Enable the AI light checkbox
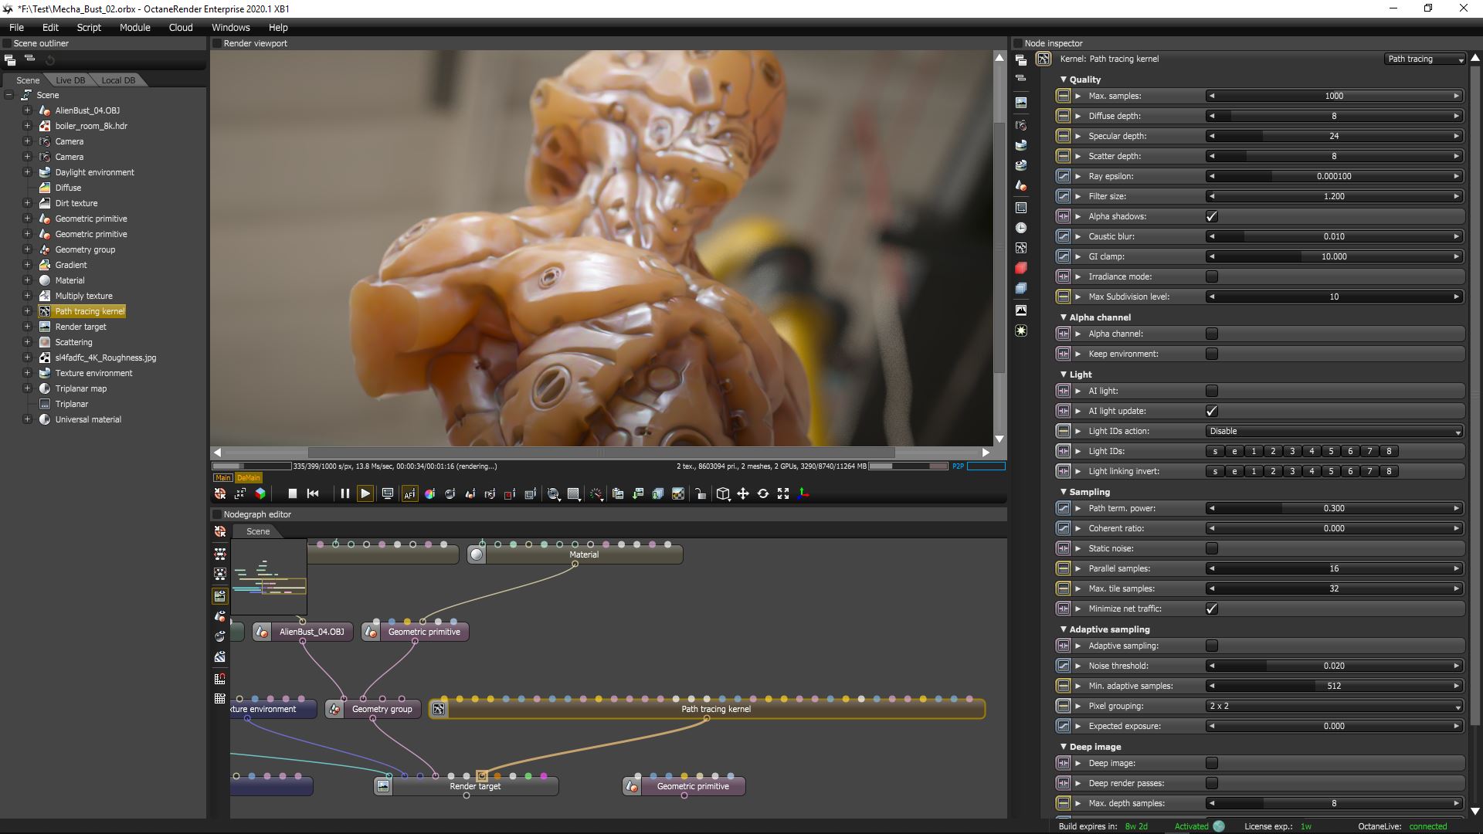1483x834 pixels. [x=1211, y=391]
